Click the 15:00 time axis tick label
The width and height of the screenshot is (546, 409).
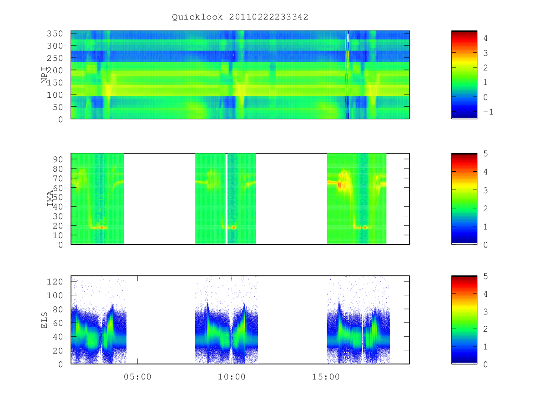pos(326,377)
